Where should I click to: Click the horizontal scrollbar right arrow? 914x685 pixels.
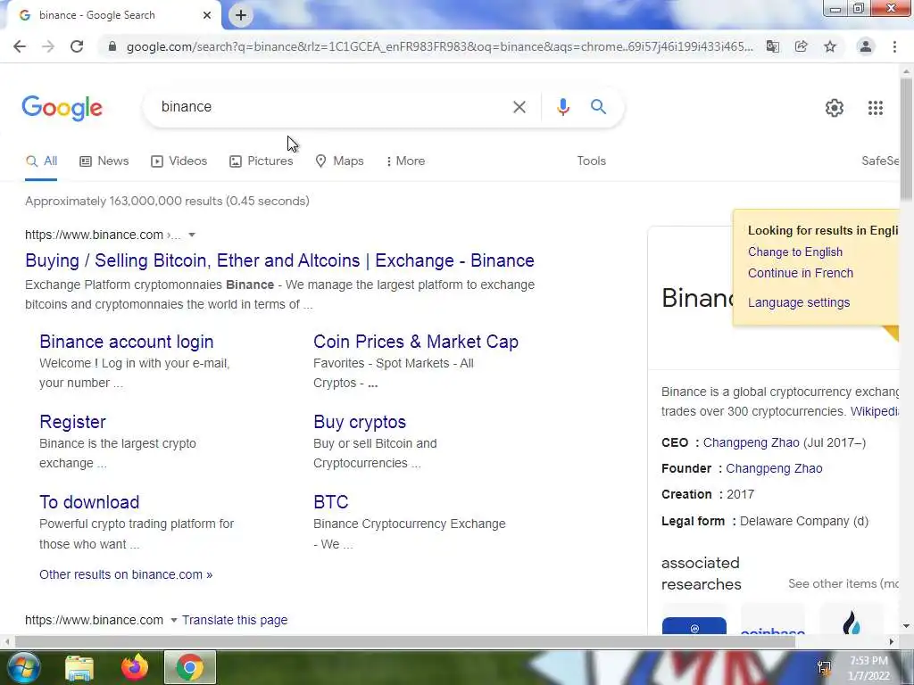tap(892, 642)
